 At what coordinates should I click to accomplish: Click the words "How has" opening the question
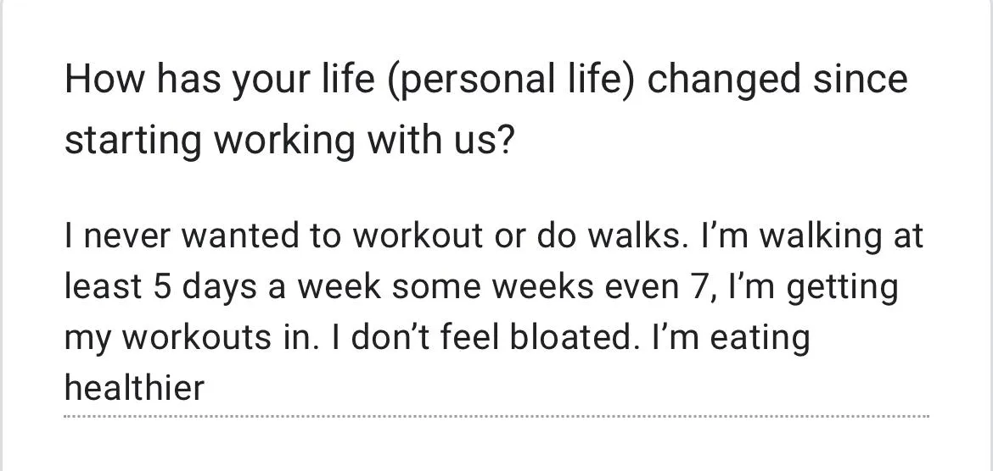coord(143,80)
